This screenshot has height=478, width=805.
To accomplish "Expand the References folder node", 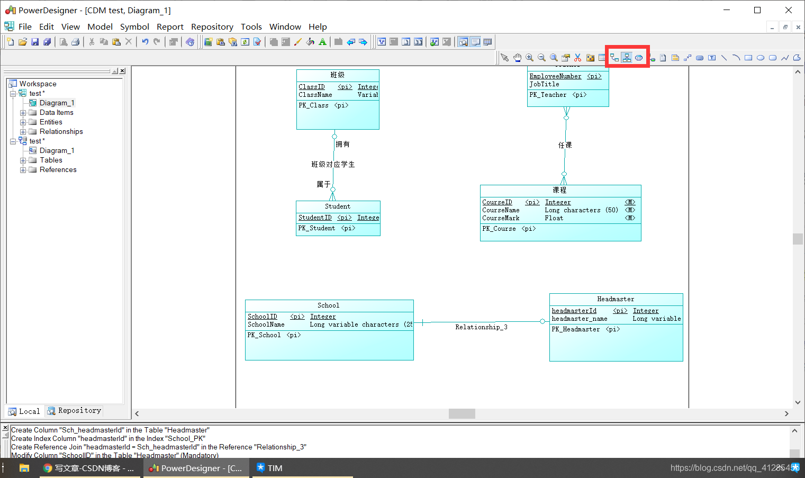I will click(x=23, y=170).
